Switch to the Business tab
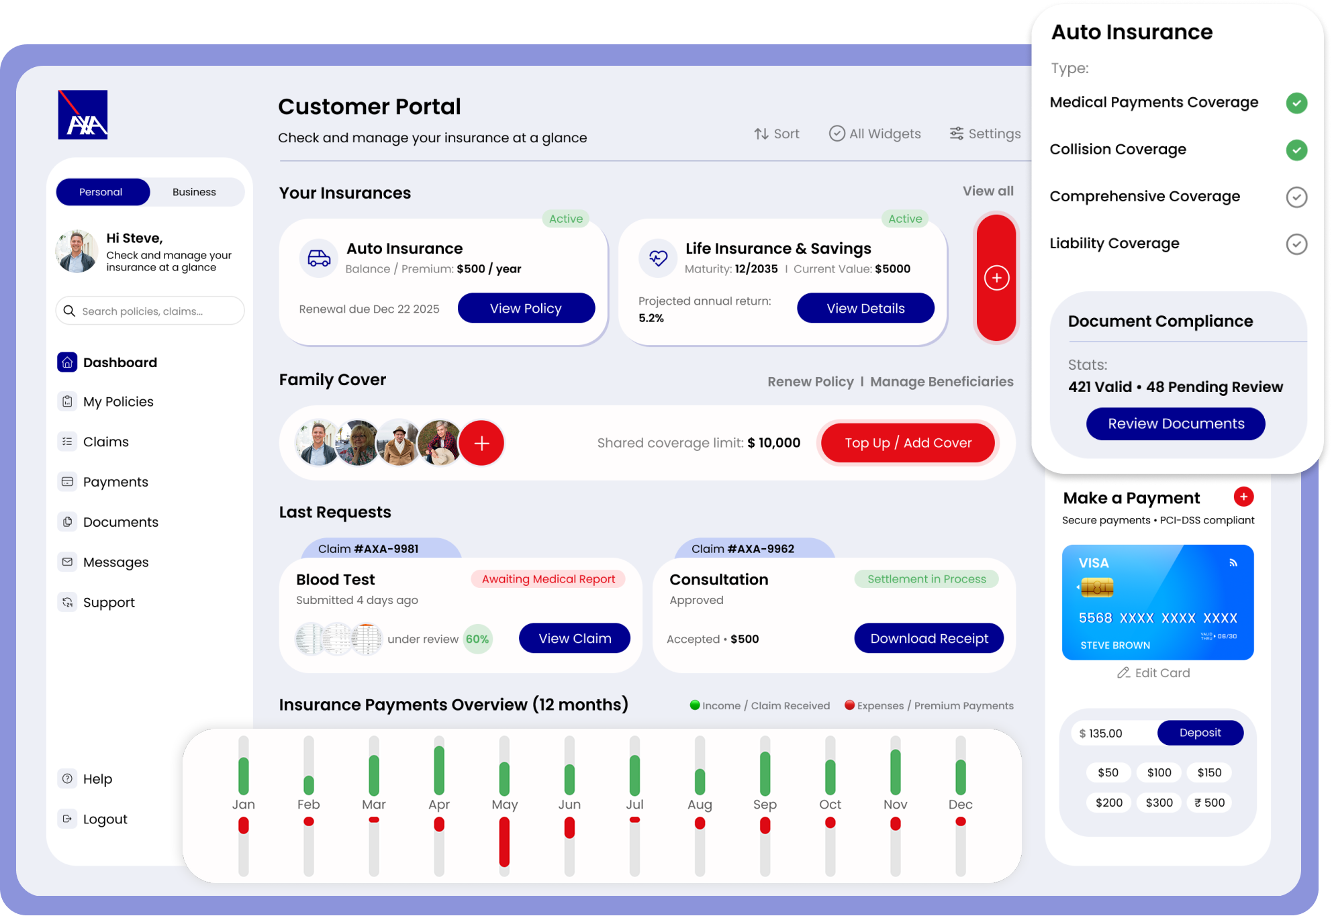 tap(194, 192)
